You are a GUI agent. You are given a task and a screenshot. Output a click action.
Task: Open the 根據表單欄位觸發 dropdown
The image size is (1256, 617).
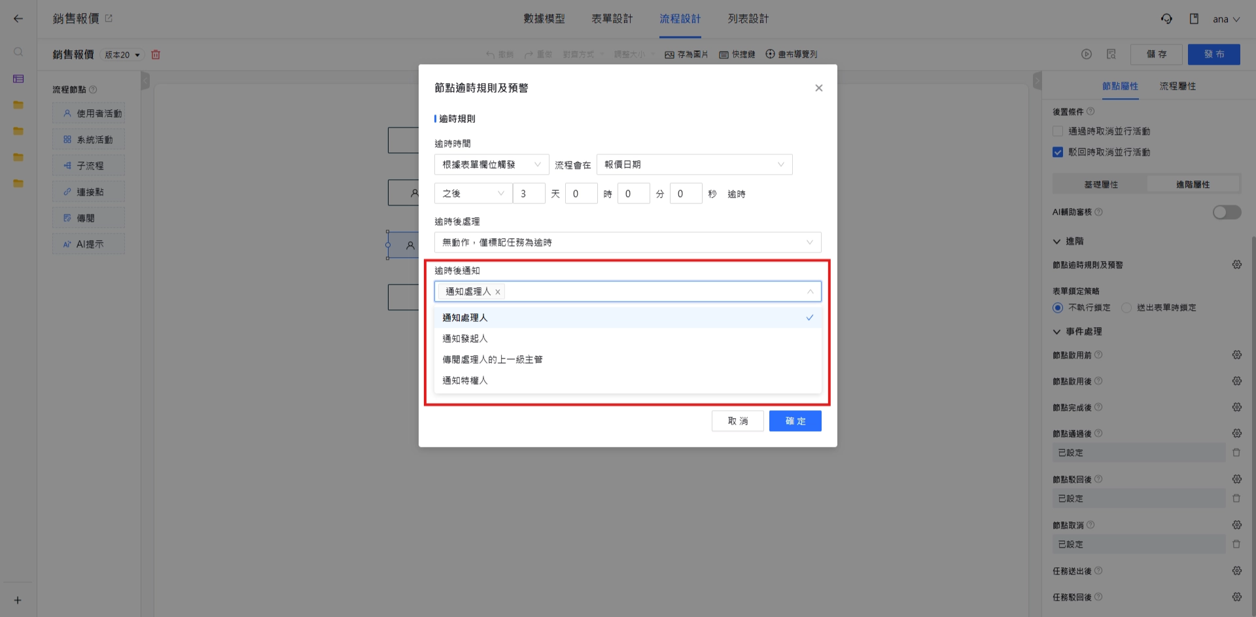pos(492,165)
